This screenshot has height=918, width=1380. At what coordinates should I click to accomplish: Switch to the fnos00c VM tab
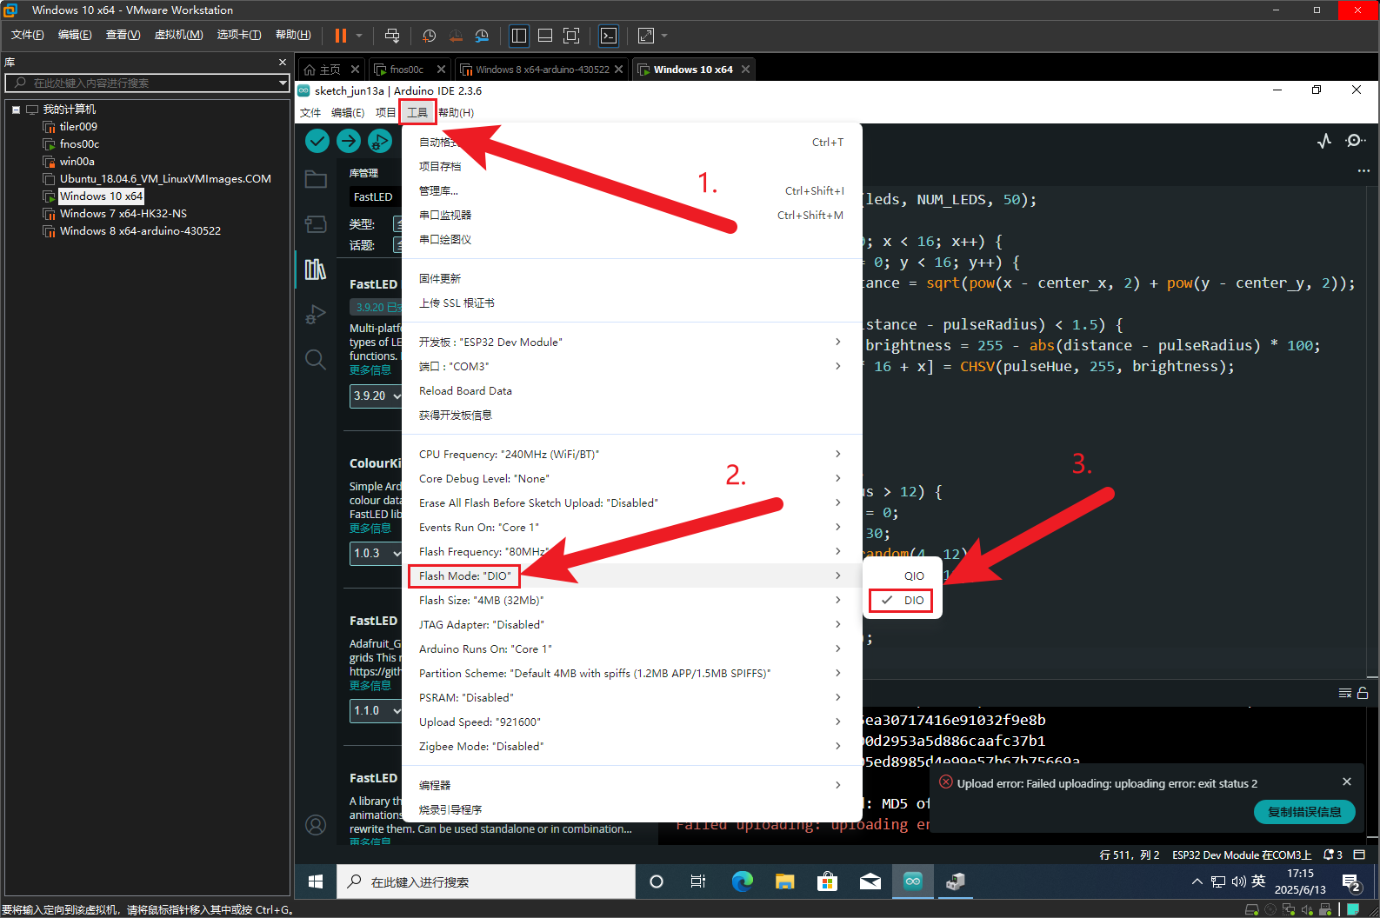pyautogui.click(x=408, y=70)
